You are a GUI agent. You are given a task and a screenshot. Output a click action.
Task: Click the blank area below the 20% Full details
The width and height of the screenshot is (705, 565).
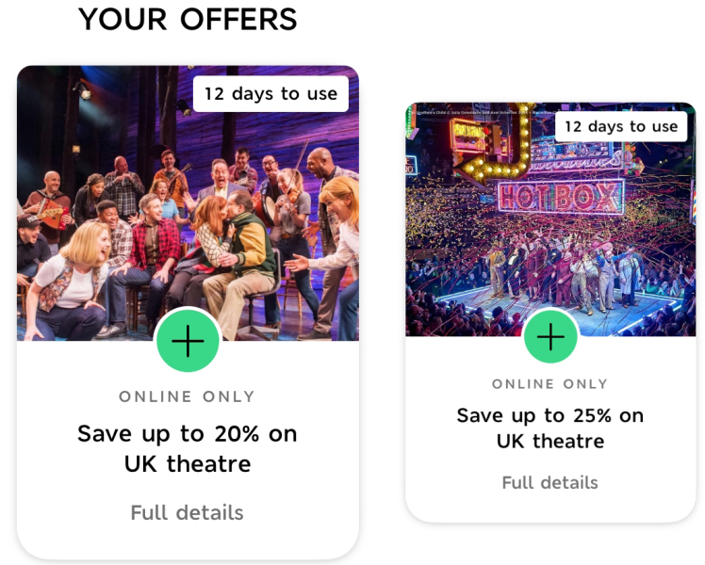tap(187, 543)
